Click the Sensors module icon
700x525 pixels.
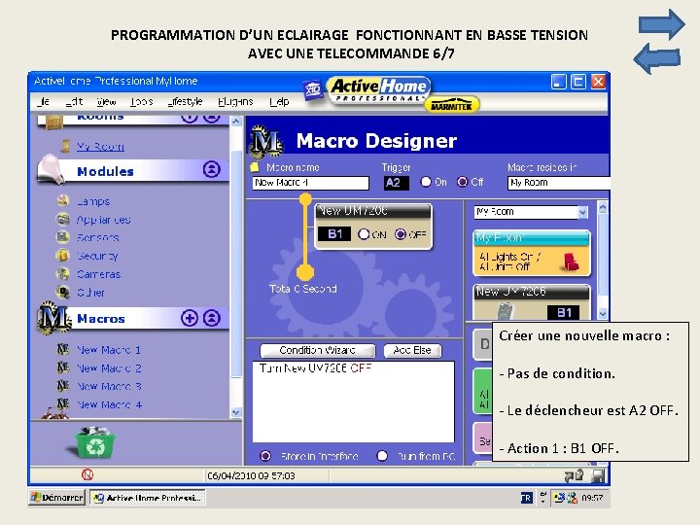[63, 237]
